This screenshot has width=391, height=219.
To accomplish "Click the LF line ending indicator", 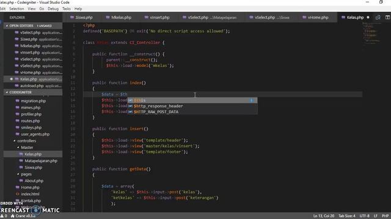I will click(x=375, y=216).
